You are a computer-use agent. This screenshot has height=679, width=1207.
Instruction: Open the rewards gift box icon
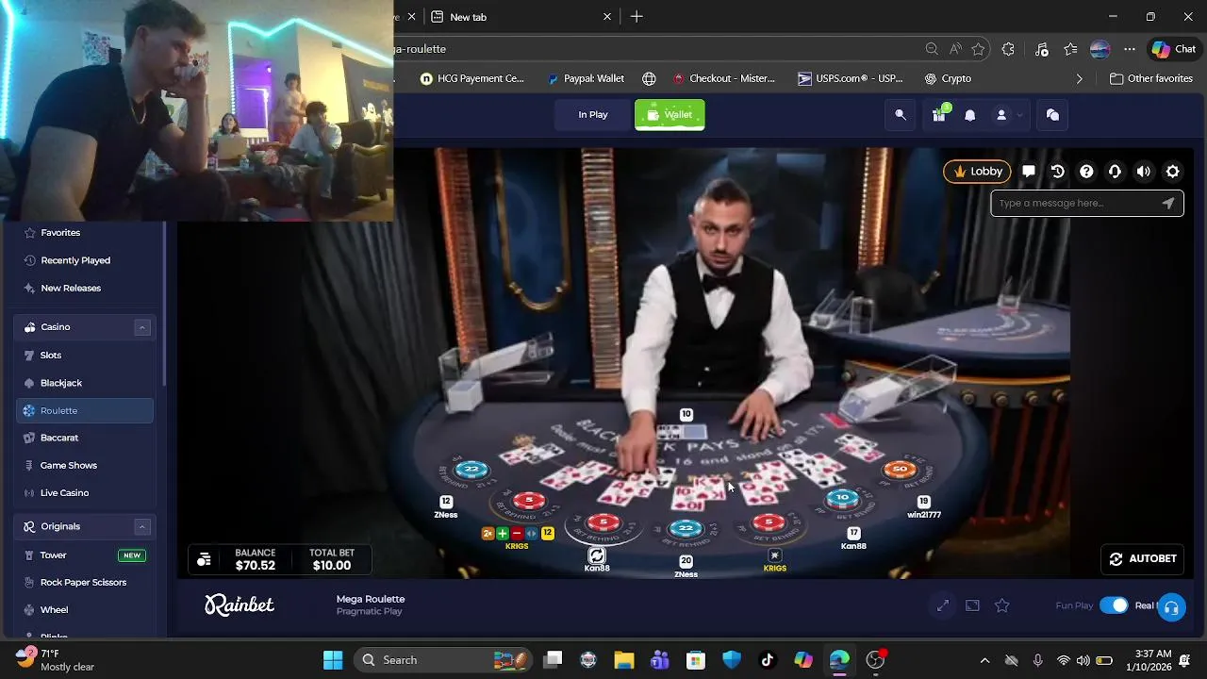(x=939, y=114)
